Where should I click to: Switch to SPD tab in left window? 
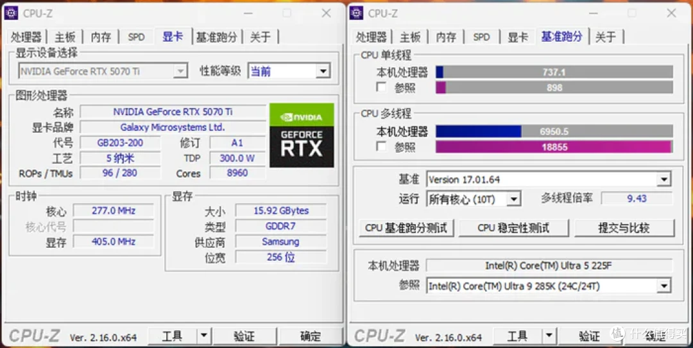click(136, 37)
